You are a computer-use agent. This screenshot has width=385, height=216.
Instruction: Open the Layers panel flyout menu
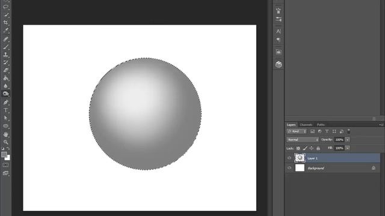click(381, 125)
